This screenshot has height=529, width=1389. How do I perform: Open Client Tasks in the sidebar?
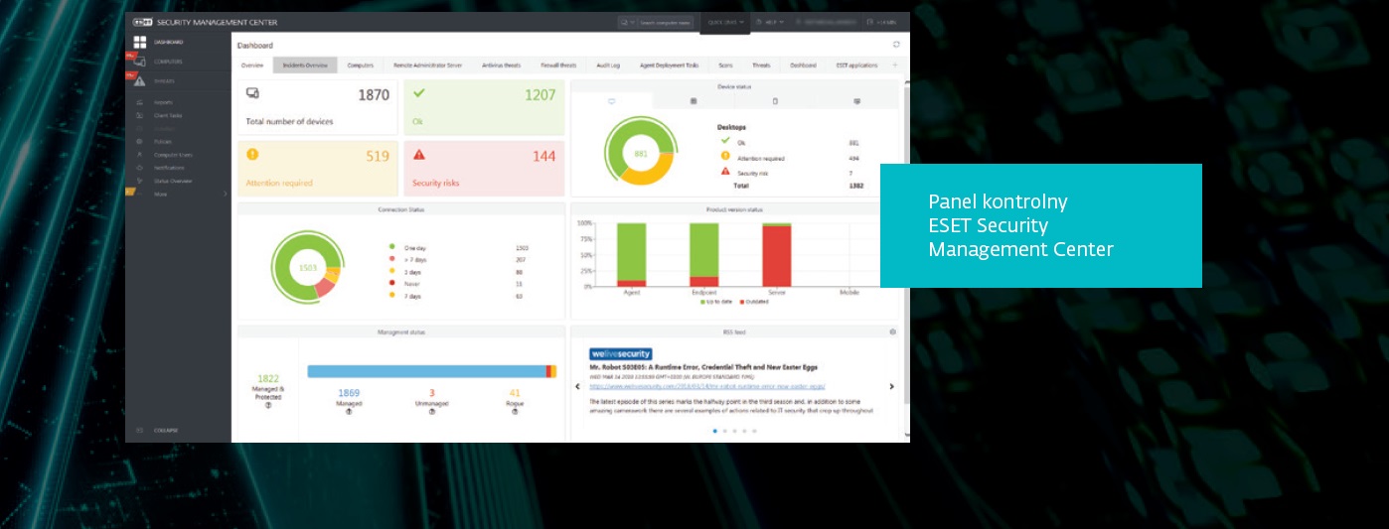[168, 115]
